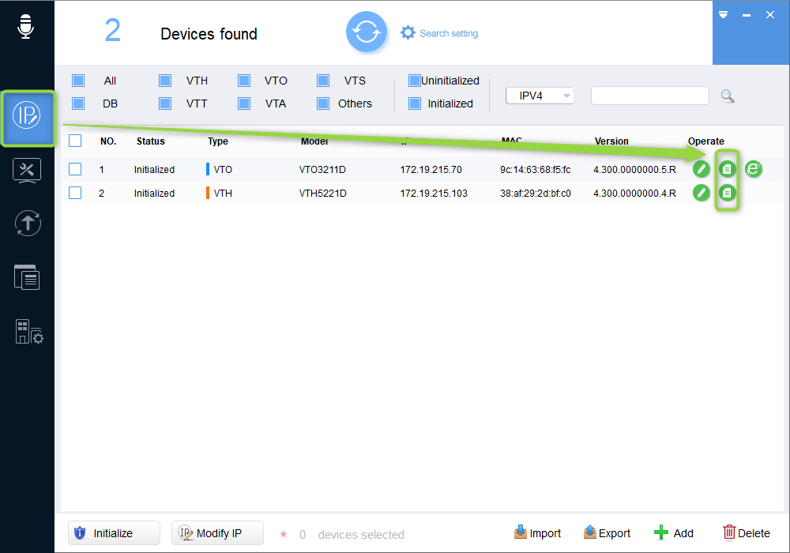Toggle the VTT filter checkbox
The width and height of the screenshot is (790, 553).
tap(165, 103)
